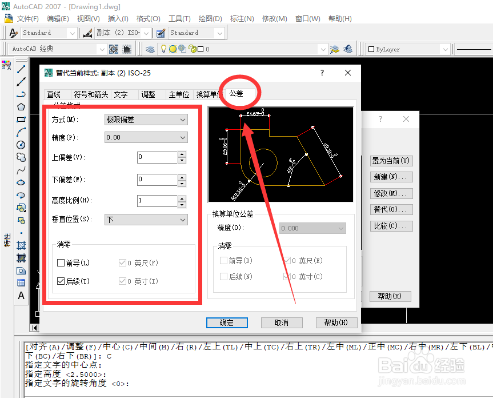Expand the layer list dropdown
493x398 pixels.
[x=323, y=49]
